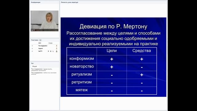
Task: Click the Цели plus sign for конформизм
Action: click(112, 59)
